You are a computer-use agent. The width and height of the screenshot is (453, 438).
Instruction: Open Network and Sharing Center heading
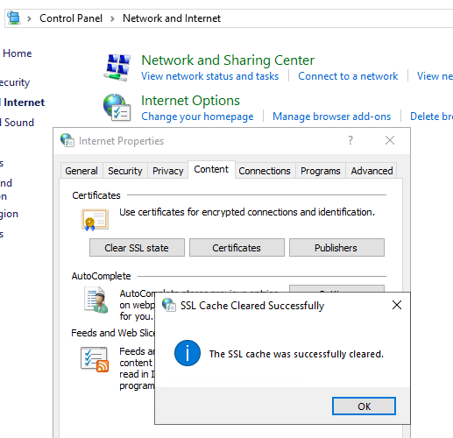[228, 60]
